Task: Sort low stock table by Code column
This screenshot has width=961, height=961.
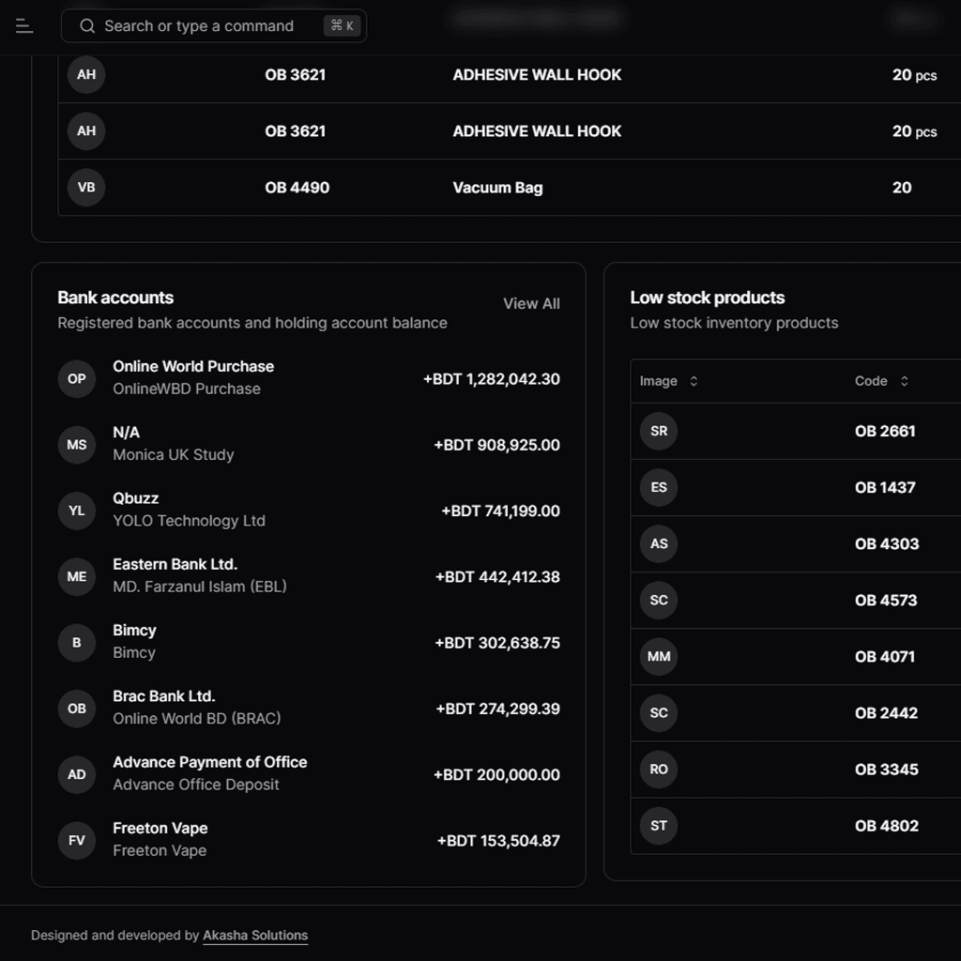Action: 881,381
